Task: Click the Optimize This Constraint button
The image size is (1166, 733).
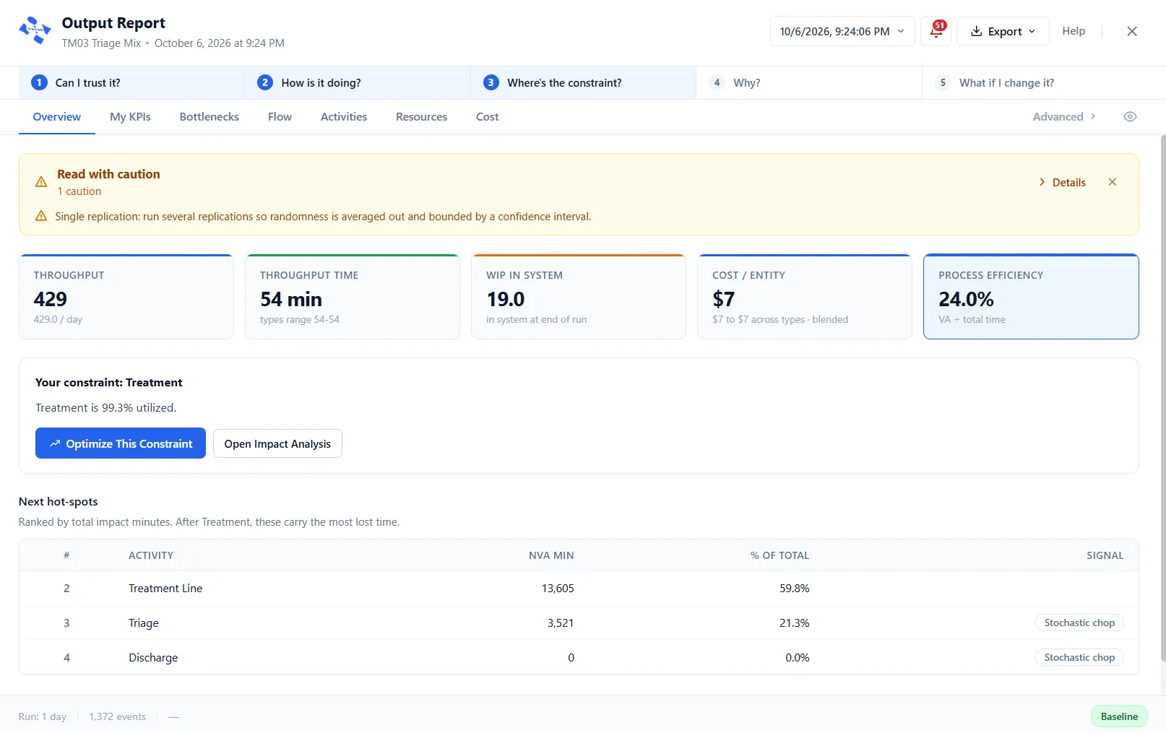Action: [121, 443]
